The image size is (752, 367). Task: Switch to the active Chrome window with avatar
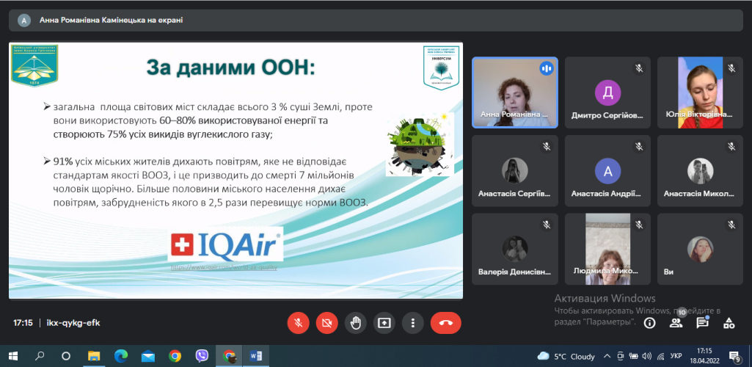[x=229, y=356]
